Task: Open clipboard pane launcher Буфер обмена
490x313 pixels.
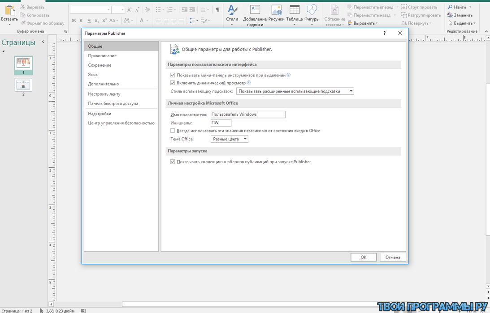Action: pyautogui.click(x=65, y=31)
